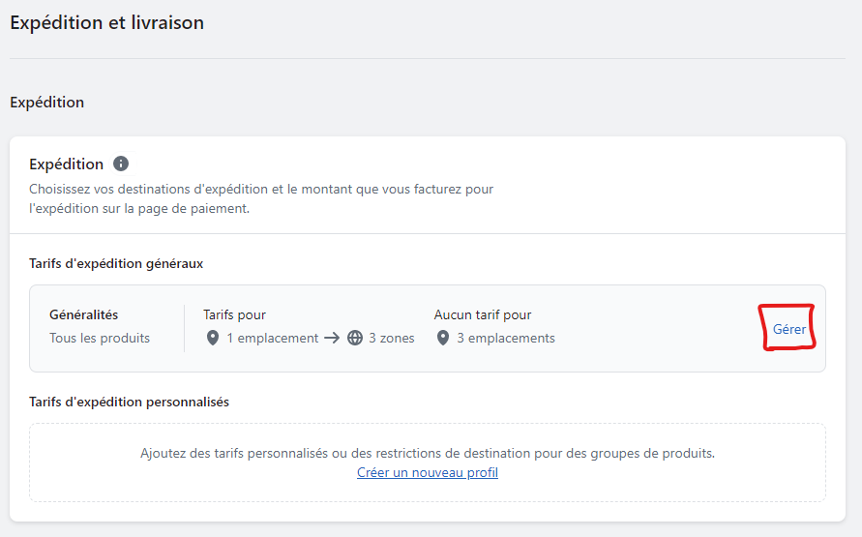Click the Expédition card title text
The width and height of the screenshot is (862, 537).
(x=66, y=164)
